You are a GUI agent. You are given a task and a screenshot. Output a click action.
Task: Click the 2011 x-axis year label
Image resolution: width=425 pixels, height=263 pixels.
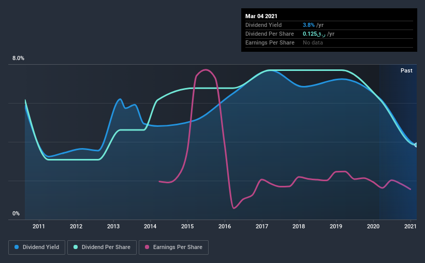39,226
